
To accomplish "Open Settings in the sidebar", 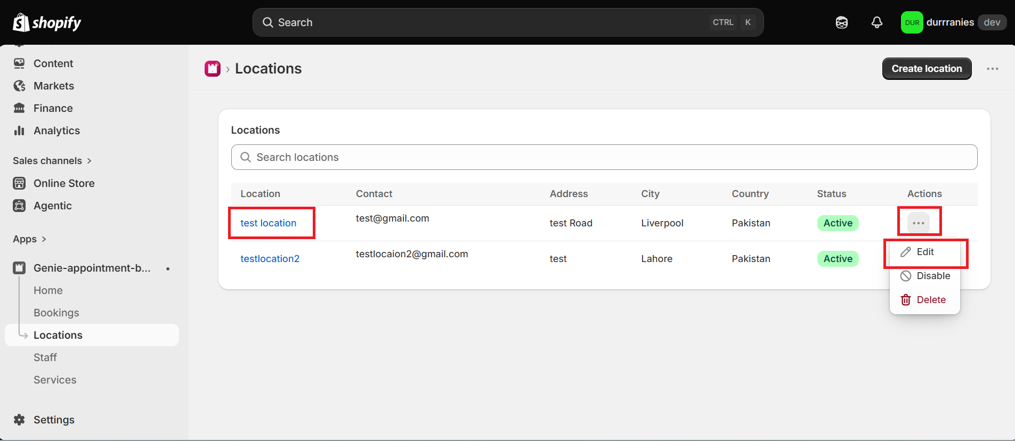I will (x=54, y=420).
